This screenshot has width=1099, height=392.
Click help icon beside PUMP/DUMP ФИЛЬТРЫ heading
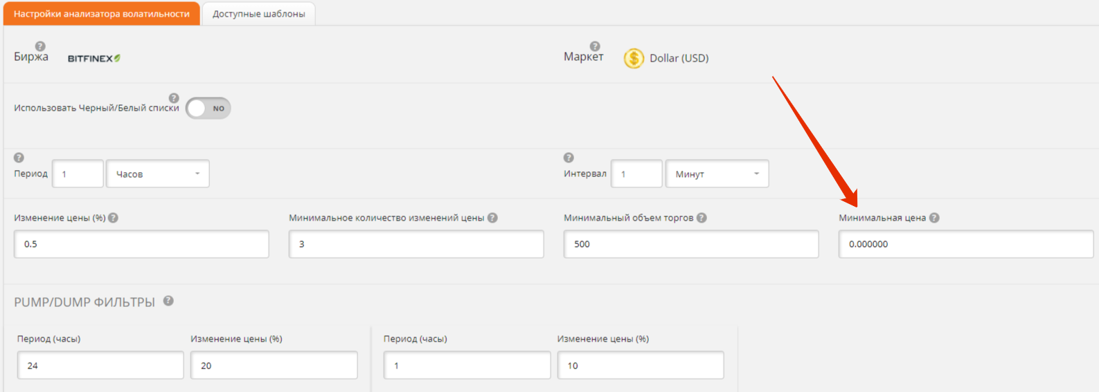pyautogui.click(x=168, y=301)
